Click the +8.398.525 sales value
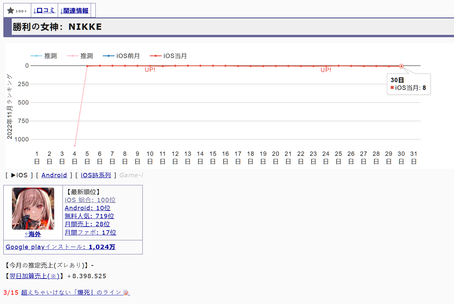The image size is (454, 304). coord(87,276)
